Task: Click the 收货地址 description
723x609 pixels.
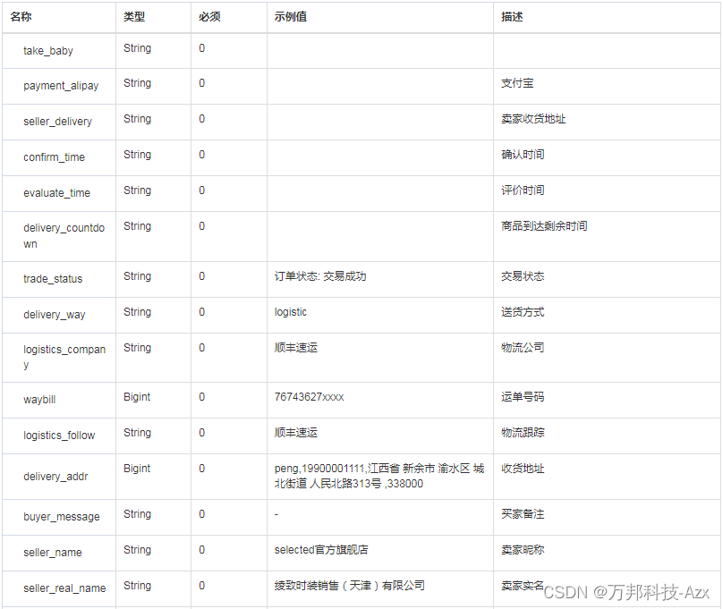Action: [x=523, y=469]
